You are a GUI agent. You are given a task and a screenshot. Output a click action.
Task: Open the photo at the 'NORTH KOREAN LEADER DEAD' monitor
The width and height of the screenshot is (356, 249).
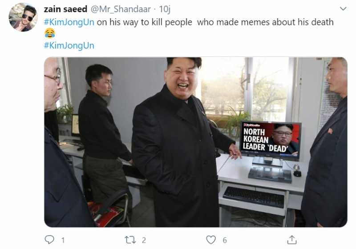click(x=271, y=139)
